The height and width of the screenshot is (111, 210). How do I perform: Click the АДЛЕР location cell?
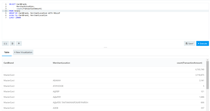pos(56,91)
